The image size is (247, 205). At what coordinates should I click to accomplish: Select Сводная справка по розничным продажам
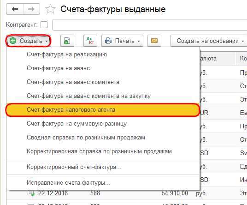(103, 138)
